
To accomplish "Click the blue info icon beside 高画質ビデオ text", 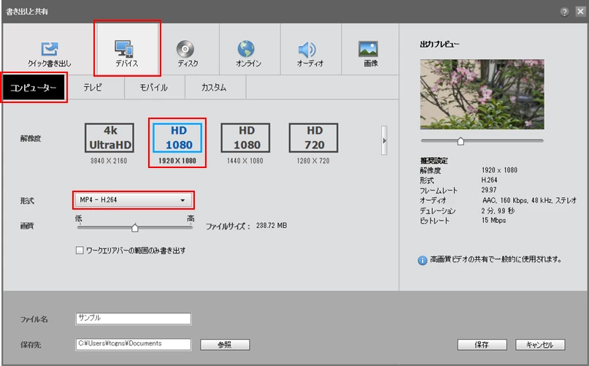I will (x=422, y=260).
